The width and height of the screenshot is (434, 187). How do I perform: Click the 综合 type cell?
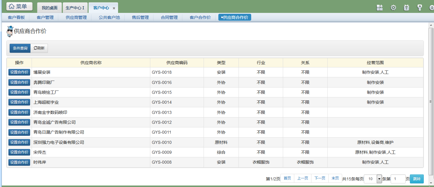coord(221,152)
